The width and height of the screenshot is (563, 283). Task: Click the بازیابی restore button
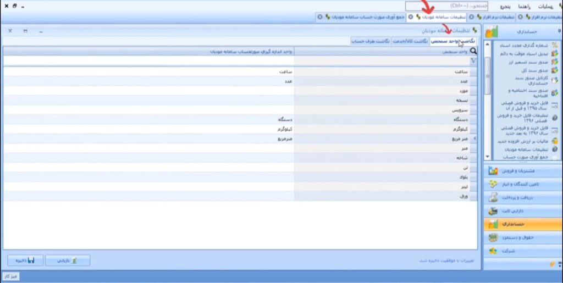pos(68,260)
